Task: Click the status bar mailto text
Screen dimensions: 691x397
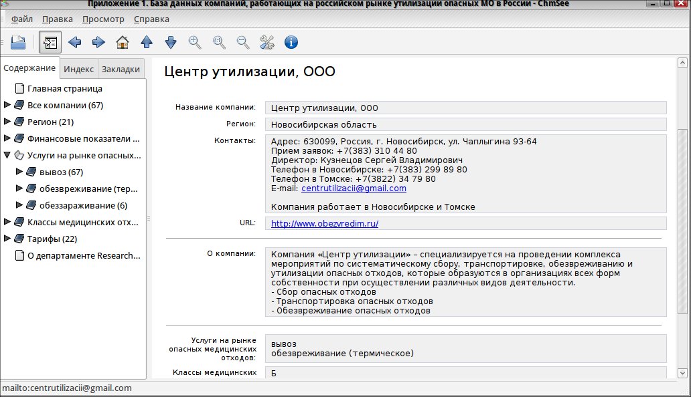Action: (x=67, y=388)
